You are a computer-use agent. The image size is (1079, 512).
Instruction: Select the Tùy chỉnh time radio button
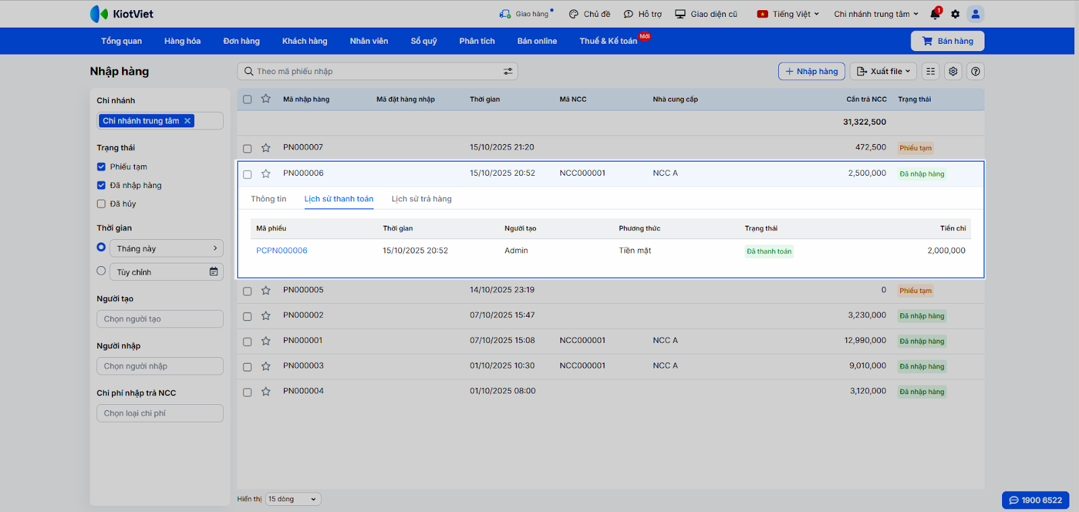coord(101,271)
